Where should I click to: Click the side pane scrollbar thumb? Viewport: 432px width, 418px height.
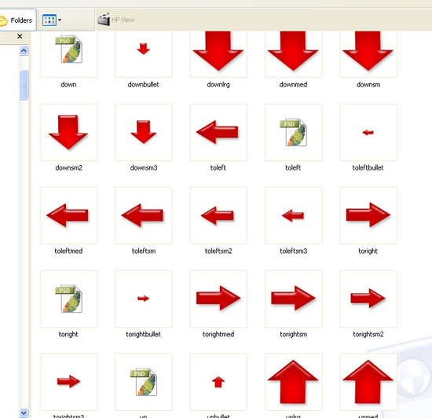(24, 85)
